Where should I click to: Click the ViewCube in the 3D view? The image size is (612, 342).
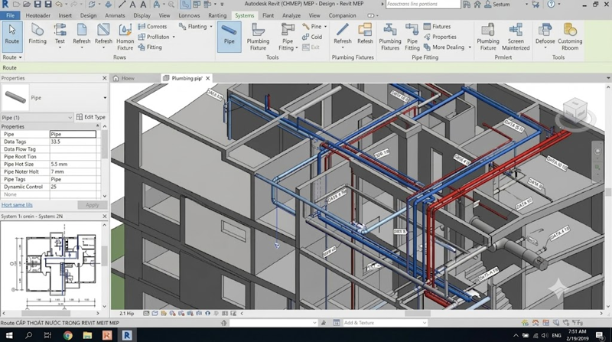(x=576, y=110)
